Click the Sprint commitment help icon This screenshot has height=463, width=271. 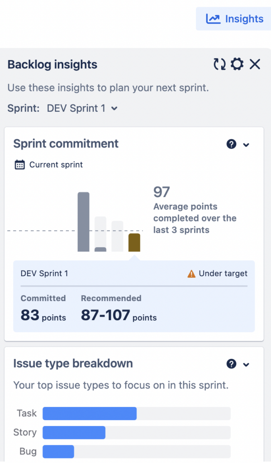point(231,144)
